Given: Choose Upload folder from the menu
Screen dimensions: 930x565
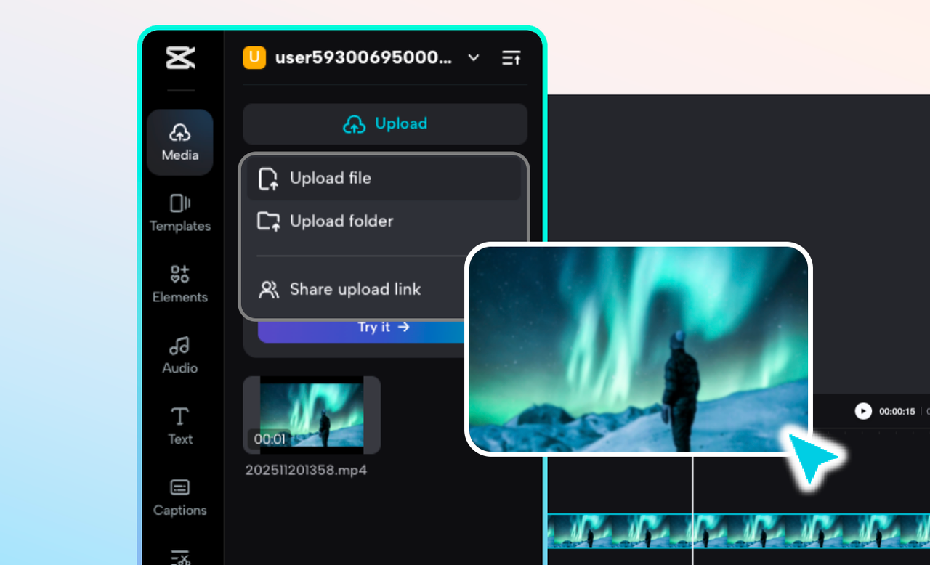Looking at the screenshot, I should 341,221.
